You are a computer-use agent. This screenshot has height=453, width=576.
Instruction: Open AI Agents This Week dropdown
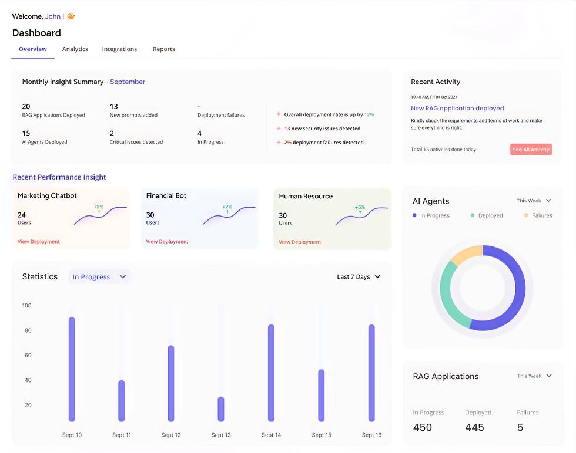(534, 201)
